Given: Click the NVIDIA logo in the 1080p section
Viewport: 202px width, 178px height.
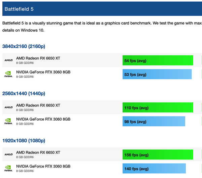Looking at the screenshot, I should pyautogui.click(x=8, y=169).
